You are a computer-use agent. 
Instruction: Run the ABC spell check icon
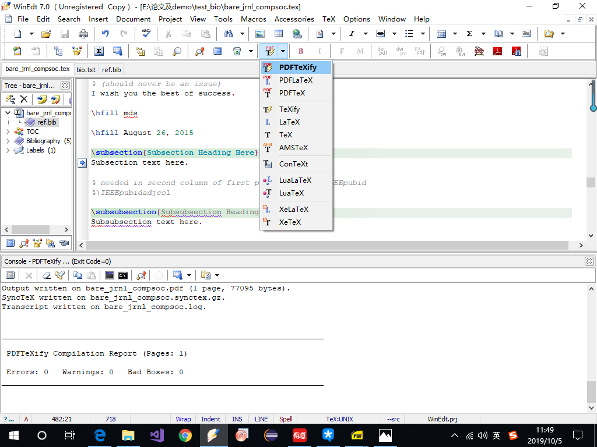tap(146, 34)
